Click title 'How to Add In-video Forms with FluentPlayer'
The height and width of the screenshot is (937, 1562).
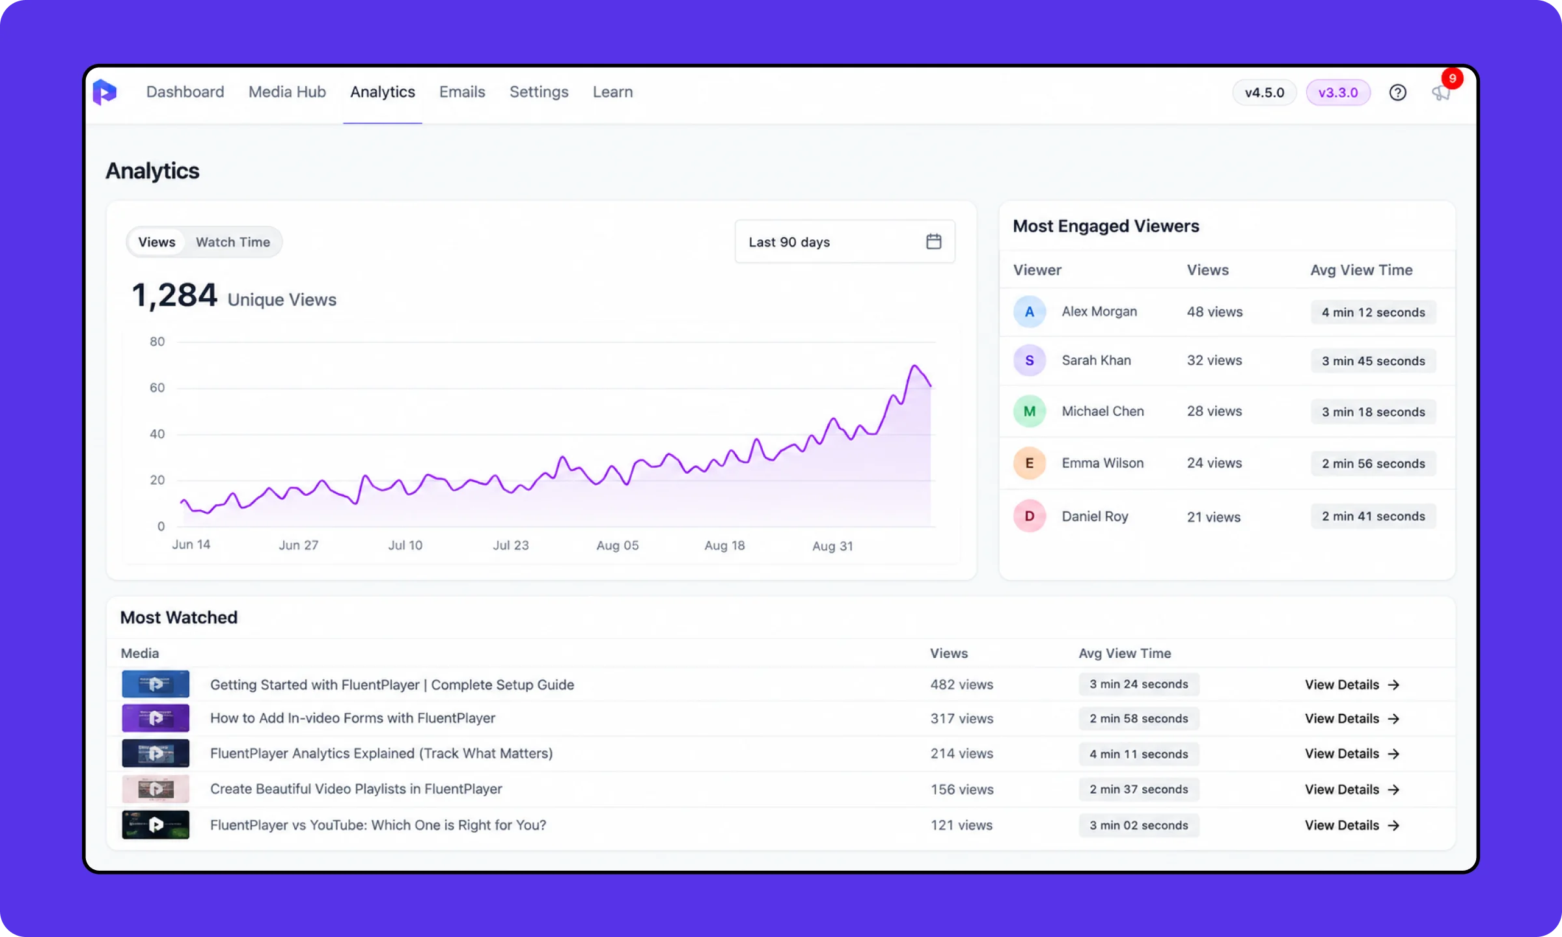(352, 718)
